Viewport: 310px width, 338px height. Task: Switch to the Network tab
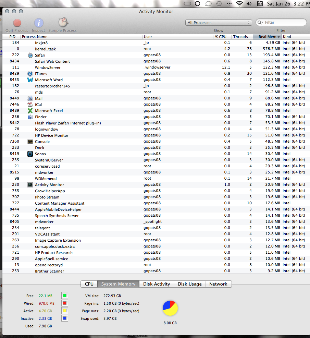(x=218, y=284)
